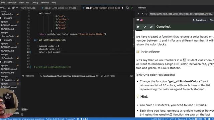
Task: Change LF line ending setting
Action: point(167,119)
